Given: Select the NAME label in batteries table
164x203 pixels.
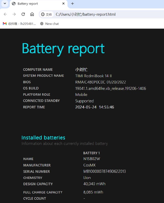Looking at the screenshot, I should click(x=28, y=159).
